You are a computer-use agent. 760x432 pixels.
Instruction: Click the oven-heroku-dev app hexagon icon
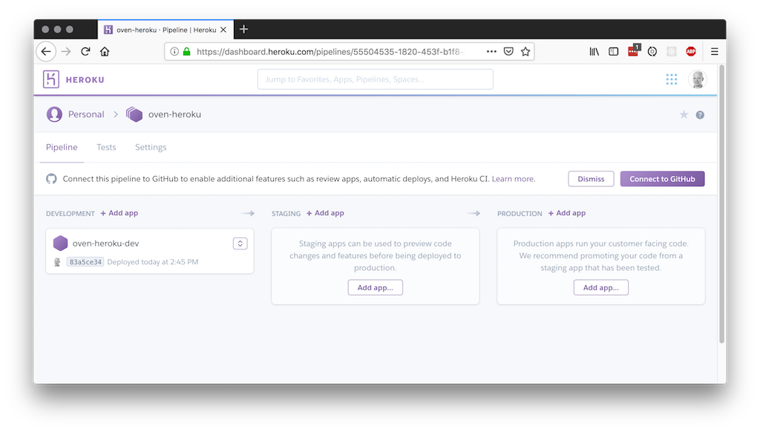click(61, 243)
